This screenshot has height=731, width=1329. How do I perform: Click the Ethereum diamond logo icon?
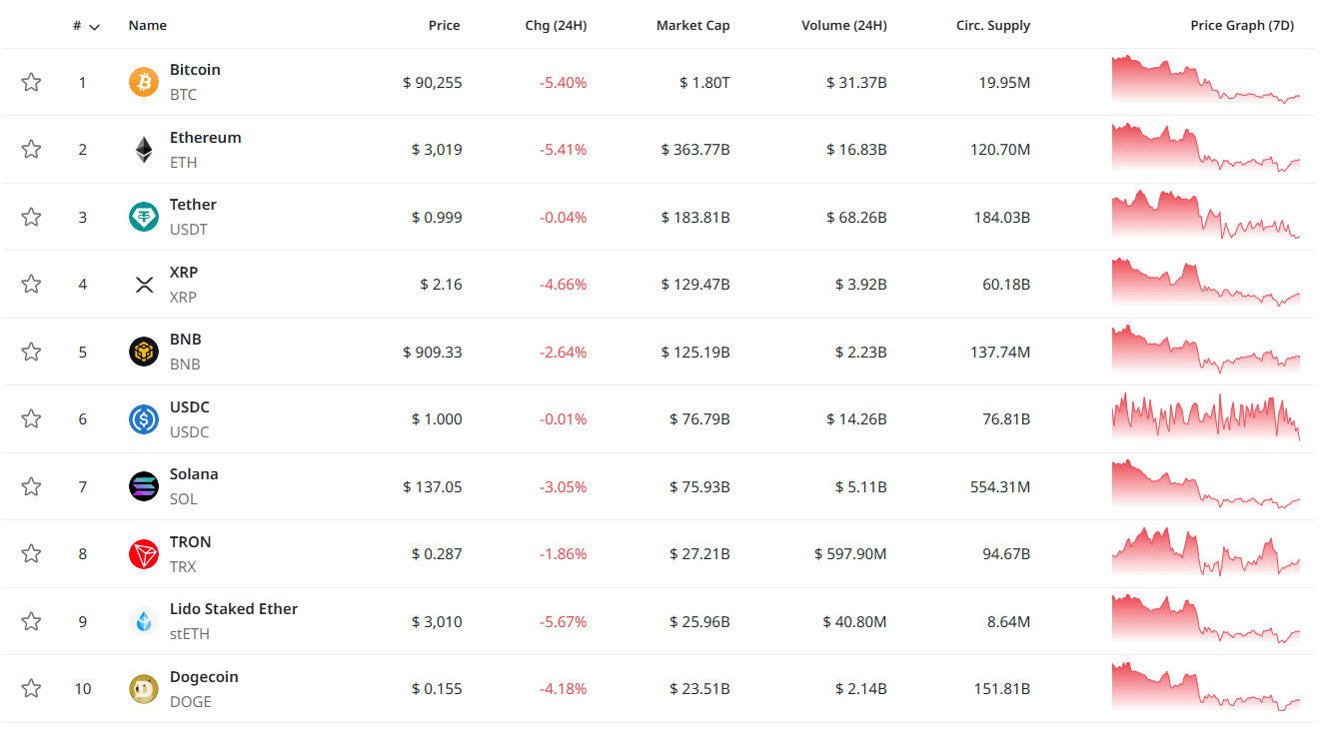click(144, 150)
